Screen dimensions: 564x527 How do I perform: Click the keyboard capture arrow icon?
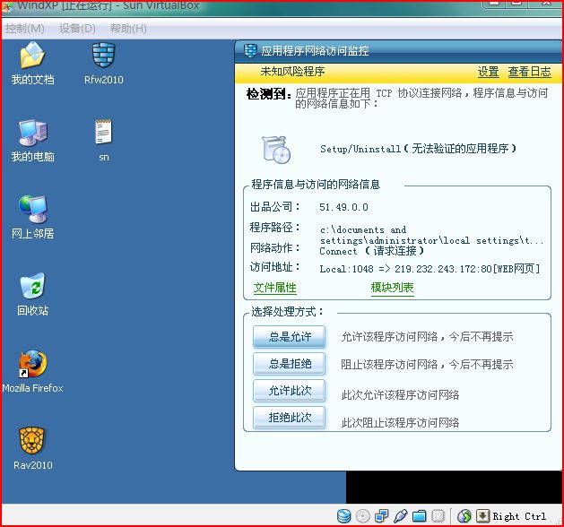pos(482,516)
